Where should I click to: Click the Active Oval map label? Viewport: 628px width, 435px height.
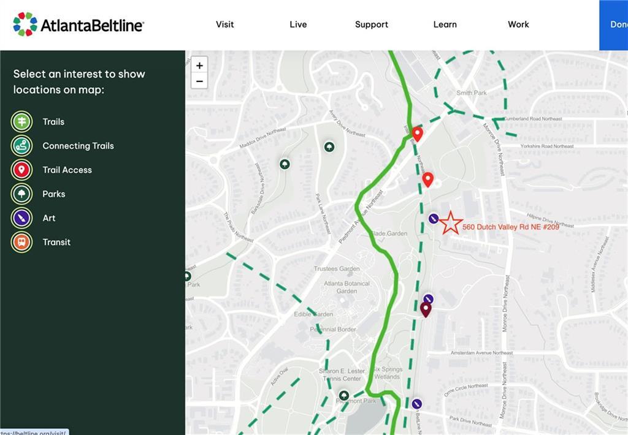pos(279,377)
